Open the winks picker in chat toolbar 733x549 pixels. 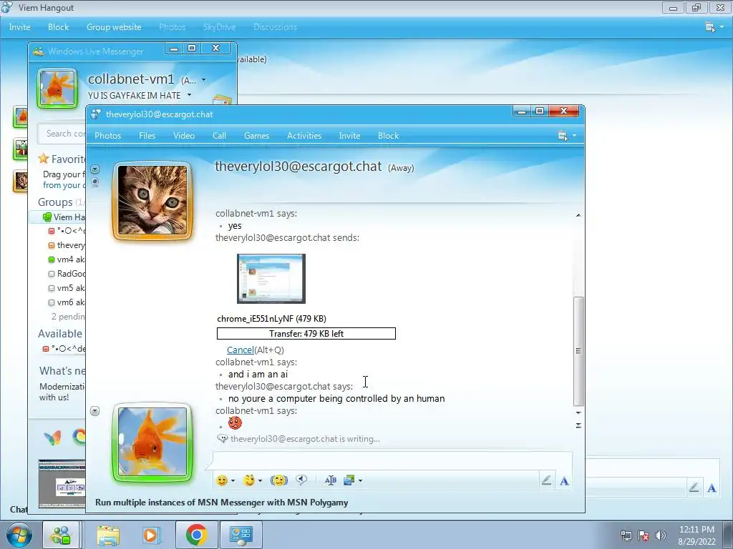[250, 480]
